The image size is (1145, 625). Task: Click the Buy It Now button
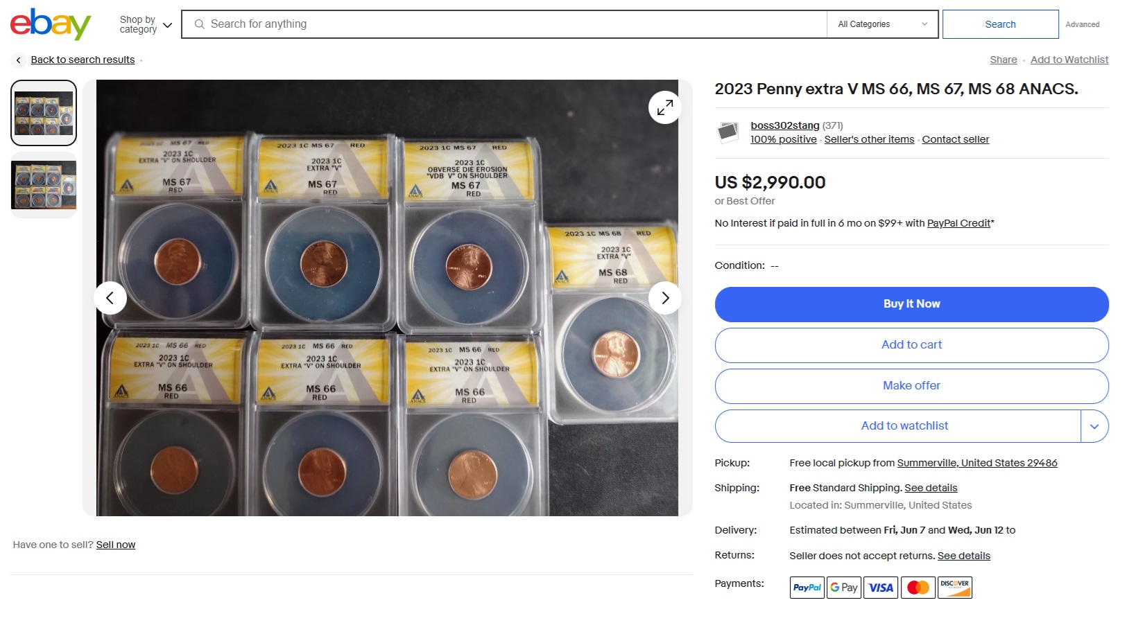click(911, 304)
